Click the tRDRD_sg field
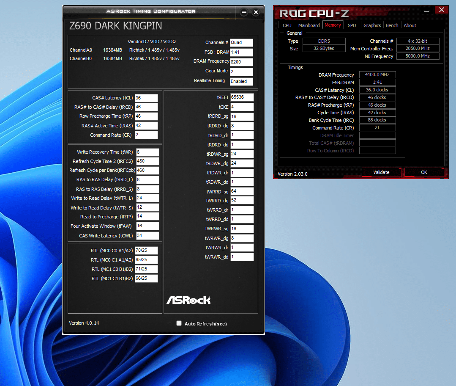 point(242,116)
